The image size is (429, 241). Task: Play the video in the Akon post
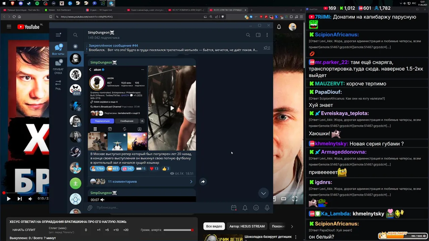point(172,108)
